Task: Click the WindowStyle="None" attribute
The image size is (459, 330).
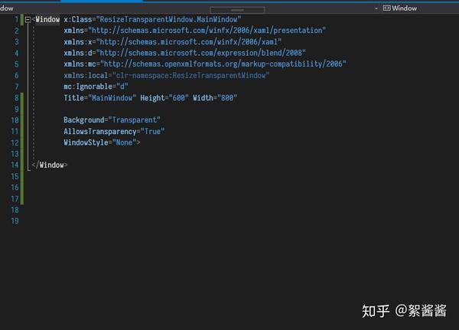Action: click(100, 142)
